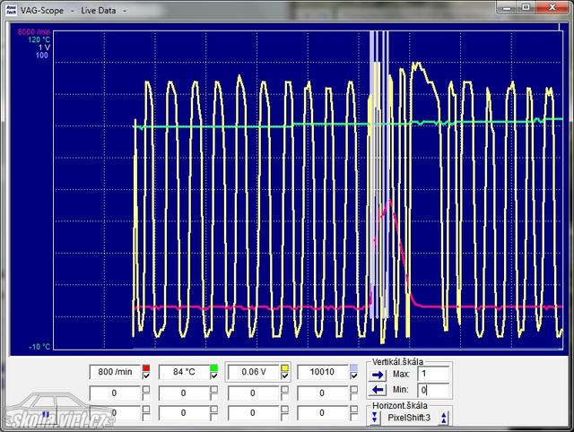
Task: Click the green swatch of the 84 °C channel
Action: pos(214,367)
